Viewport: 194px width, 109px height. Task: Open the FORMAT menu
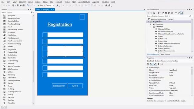click(59, 2)
